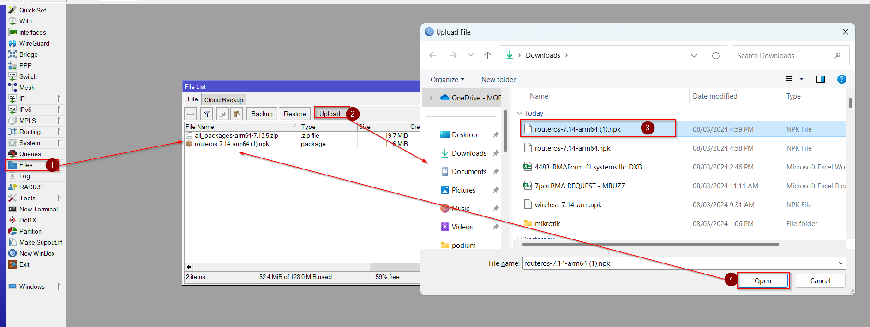Click the back arrow in Upload dialog
The width and height of the screenshot is (870, 327).
click(433, 55)
